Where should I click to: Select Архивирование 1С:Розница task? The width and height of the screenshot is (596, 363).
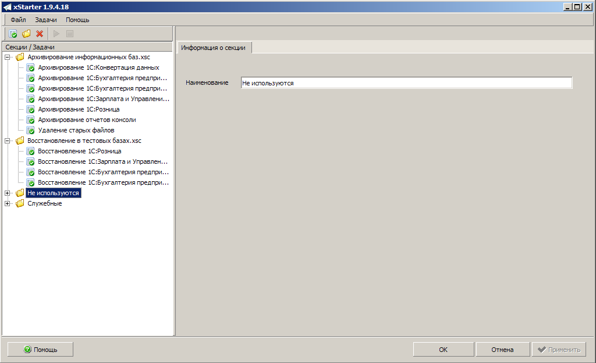pos(79,109)
